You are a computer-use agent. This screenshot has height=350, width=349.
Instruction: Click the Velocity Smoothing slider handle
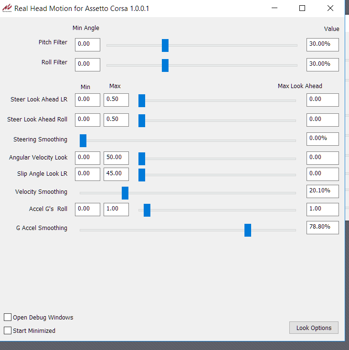tap(125, 193)
